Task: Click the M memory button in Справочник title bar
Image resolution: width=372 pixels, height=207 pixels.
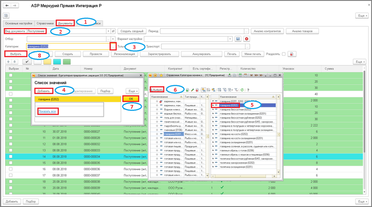Action: pos(252,75)
